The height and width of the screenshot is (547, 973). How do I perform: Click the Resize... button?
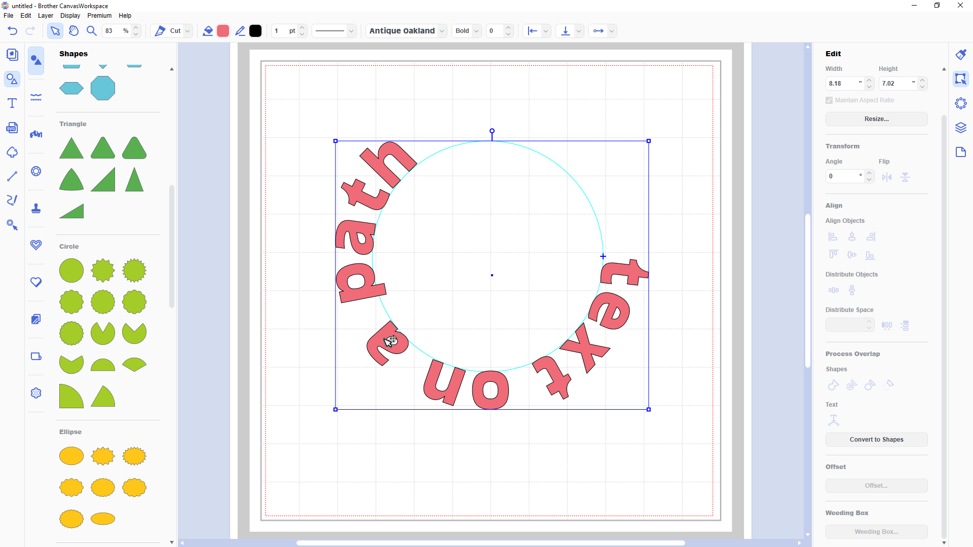pos(876,119)
